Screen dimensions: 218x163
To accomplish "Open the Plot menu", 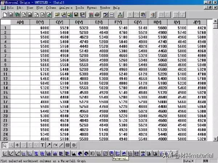I will tap(40, 8).
